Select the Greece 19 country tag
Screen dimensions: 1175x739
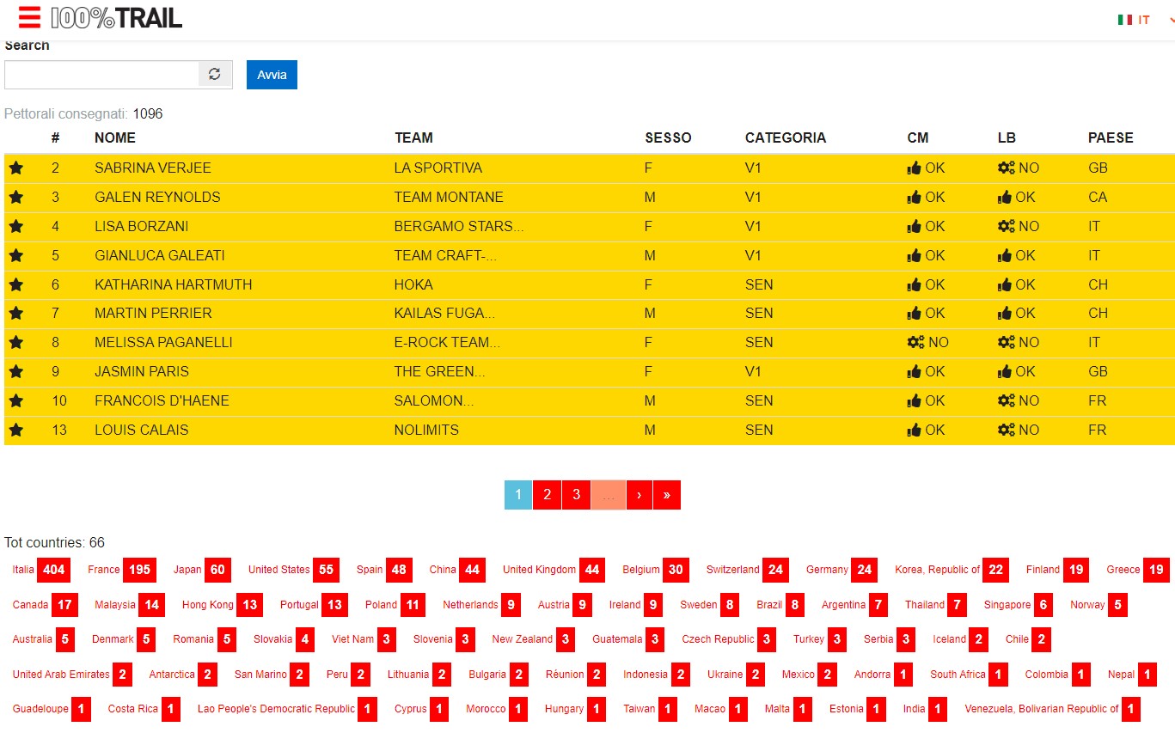coord(1138,570)
